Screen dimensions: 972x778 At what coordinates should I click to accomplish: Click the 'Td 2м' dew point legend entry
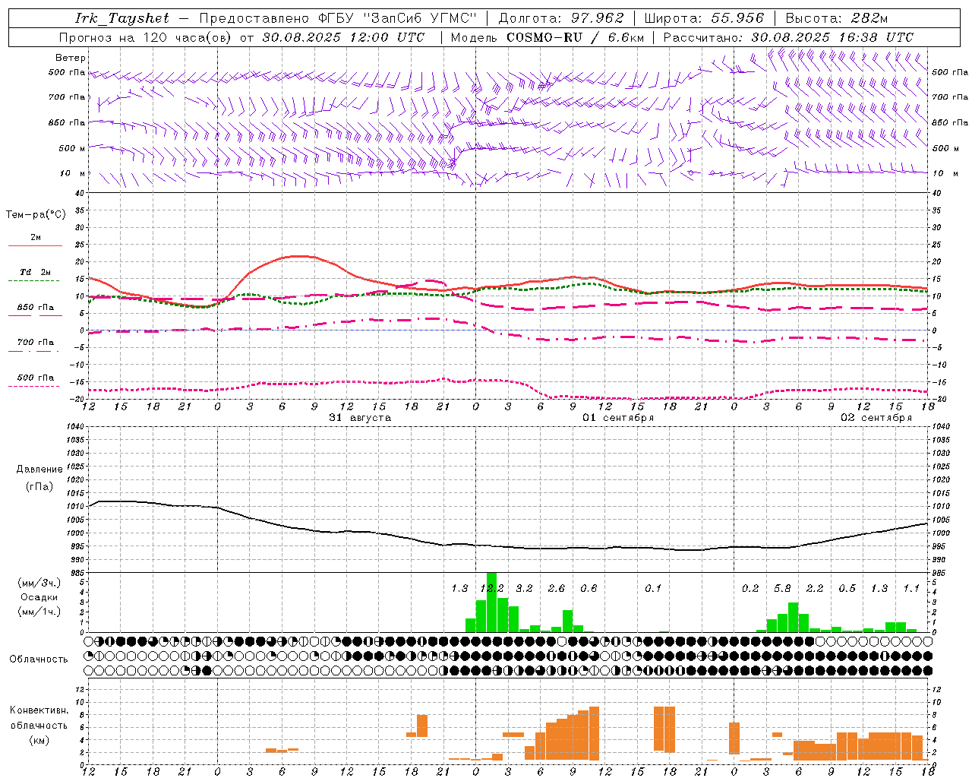tap(36, 272)
